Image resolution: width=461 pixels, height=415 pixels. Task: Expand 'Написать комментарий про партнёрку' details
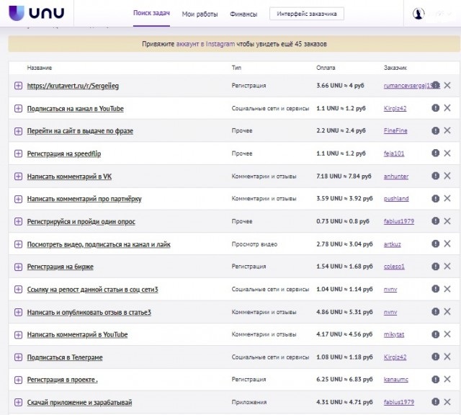[18, 199]
